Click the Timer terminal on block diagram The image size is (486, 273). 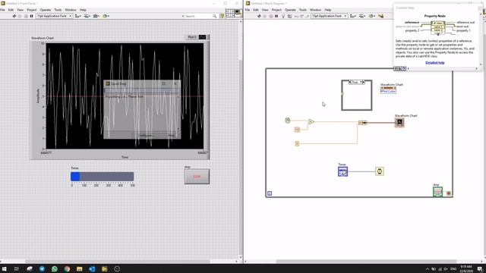pyautogui.click(x=342, y=171)
